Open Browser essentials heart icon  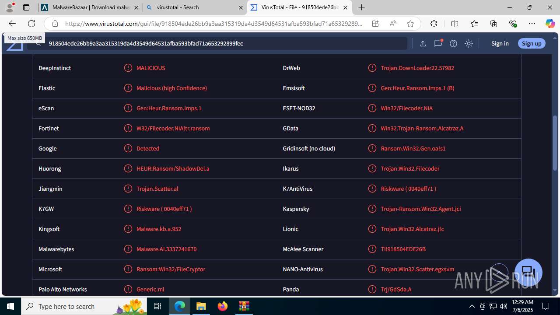point(513,24)
